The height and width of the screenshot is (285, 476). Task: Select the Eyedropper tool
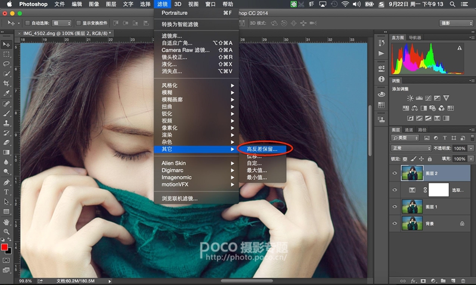click(x=7, y=93)
